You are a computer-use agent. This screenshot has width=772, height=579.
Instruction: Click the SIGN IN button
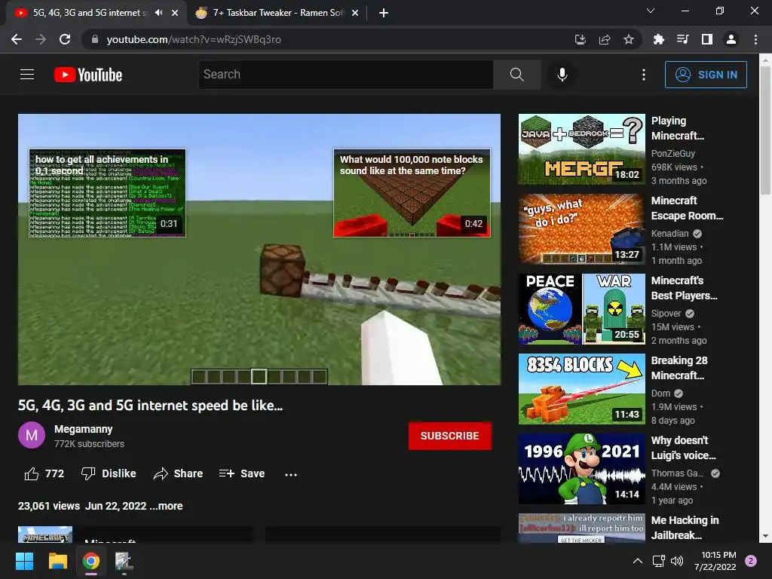point(706,75)
